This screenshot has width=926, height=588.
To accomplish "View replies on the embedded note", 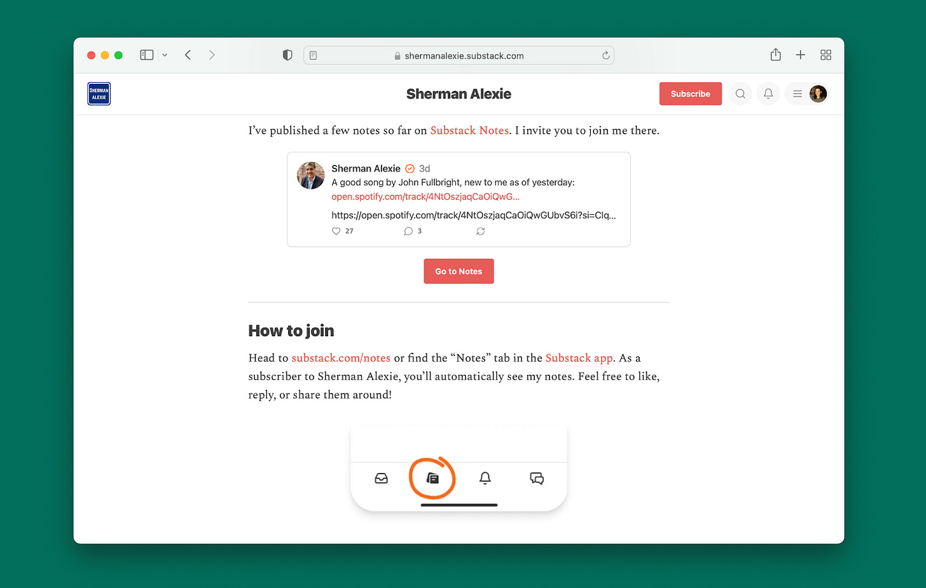I will click(x=408, y=231).
